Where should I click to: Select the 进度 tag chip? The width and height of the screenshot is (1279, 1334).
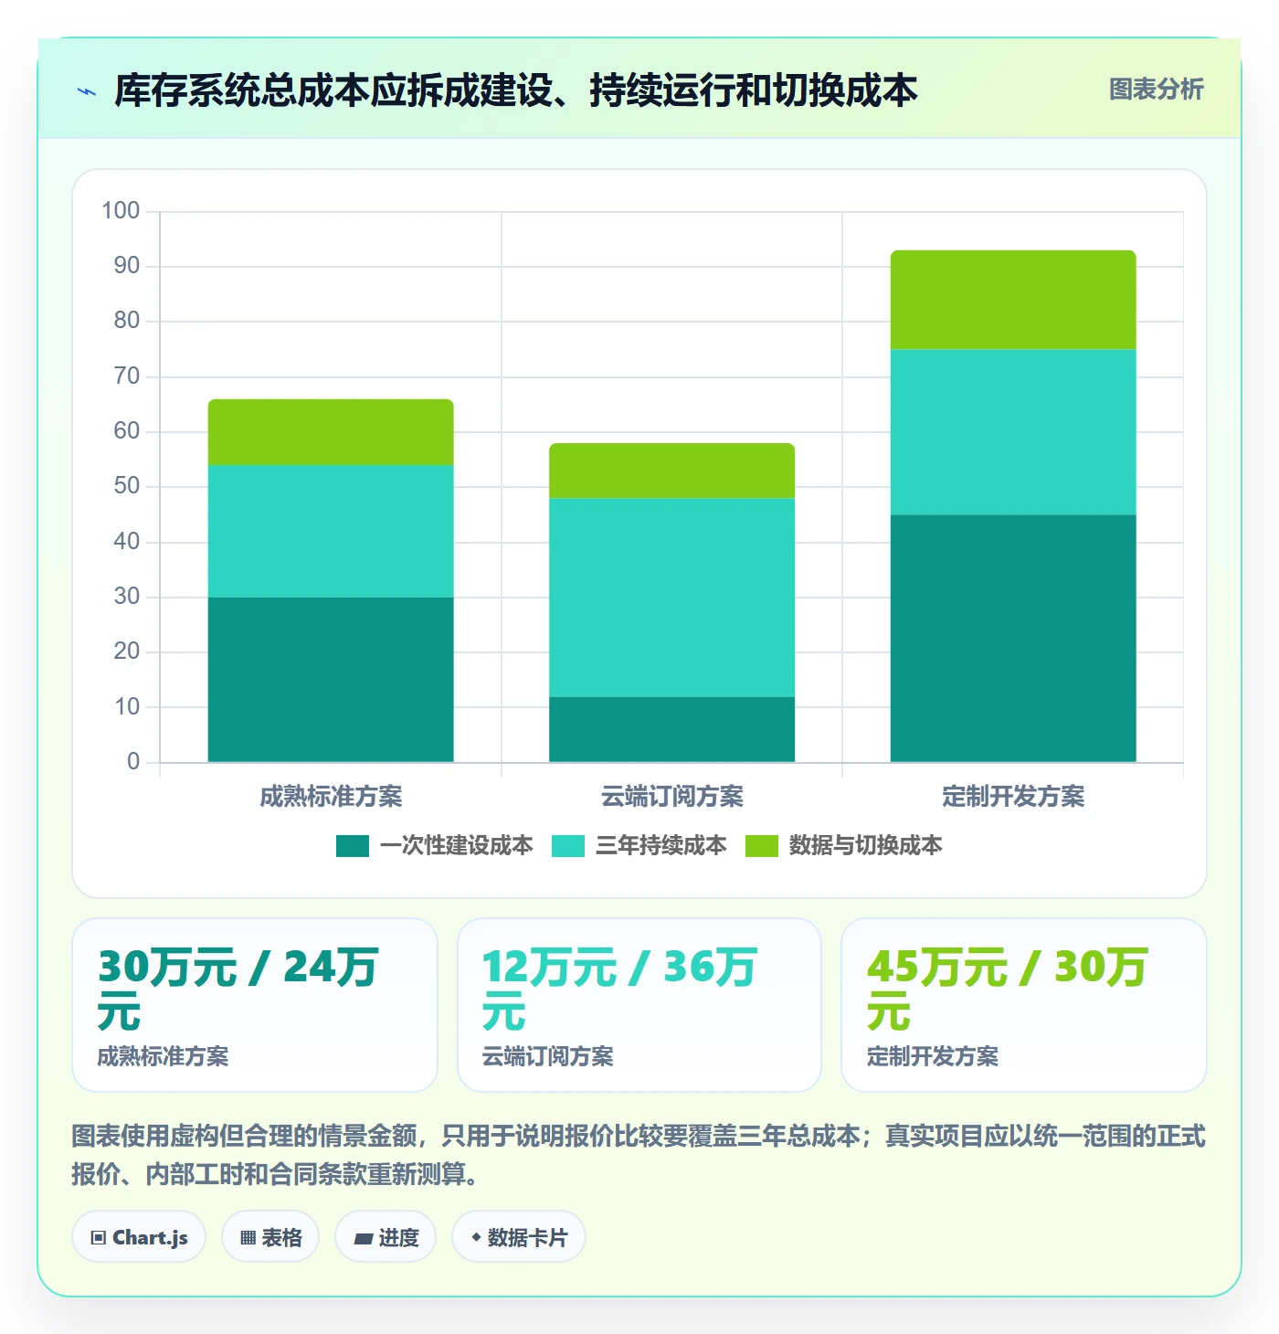pyautogui.click(x=386, y=1237)
